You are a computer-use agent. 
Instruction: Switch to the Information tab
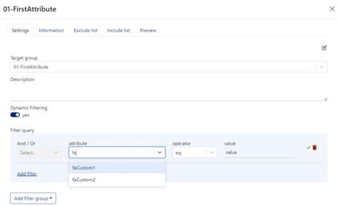[51, 30]
